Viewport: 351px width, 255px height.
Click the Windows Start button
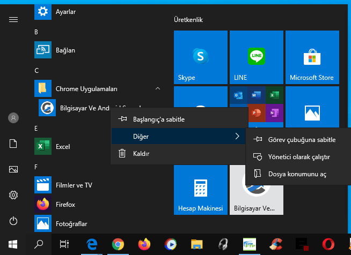point(13,244)
